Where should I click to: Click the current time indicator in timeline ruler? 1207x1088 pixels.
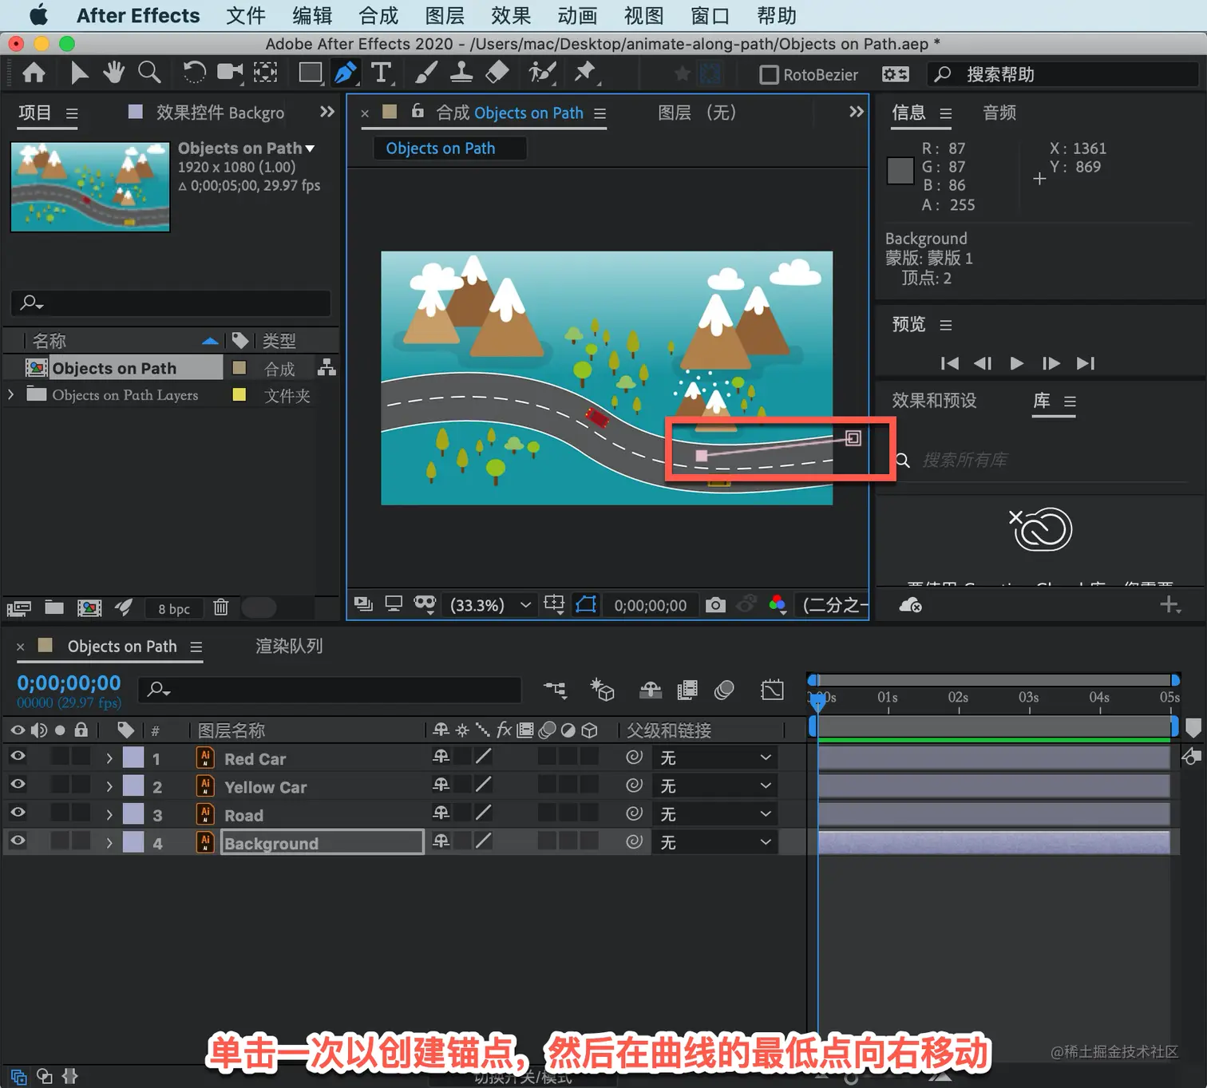(818, 702)
